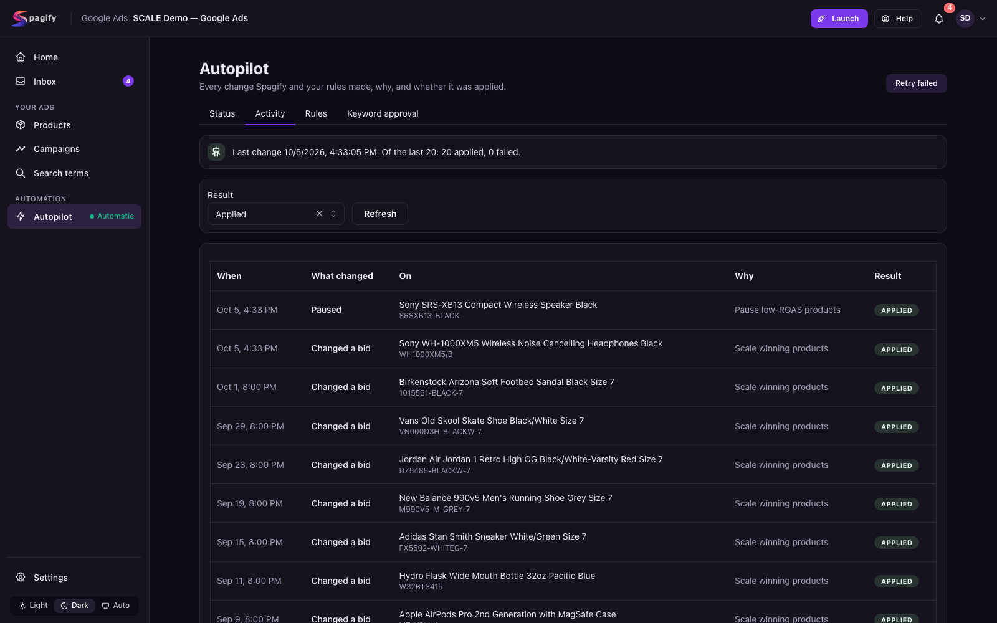Click the Sony SRS-XB13 speaker row
This screenshot has width=997, height=623.
tap(573, 310)
